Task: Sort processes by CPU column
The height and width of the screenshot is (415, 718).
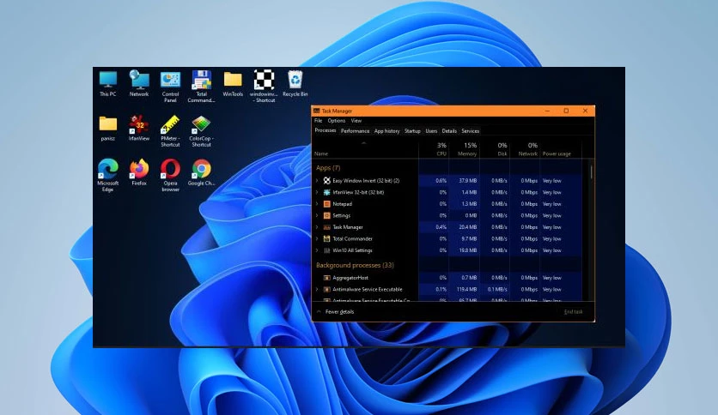Action: pyautogui.click(x=434, y=149)
